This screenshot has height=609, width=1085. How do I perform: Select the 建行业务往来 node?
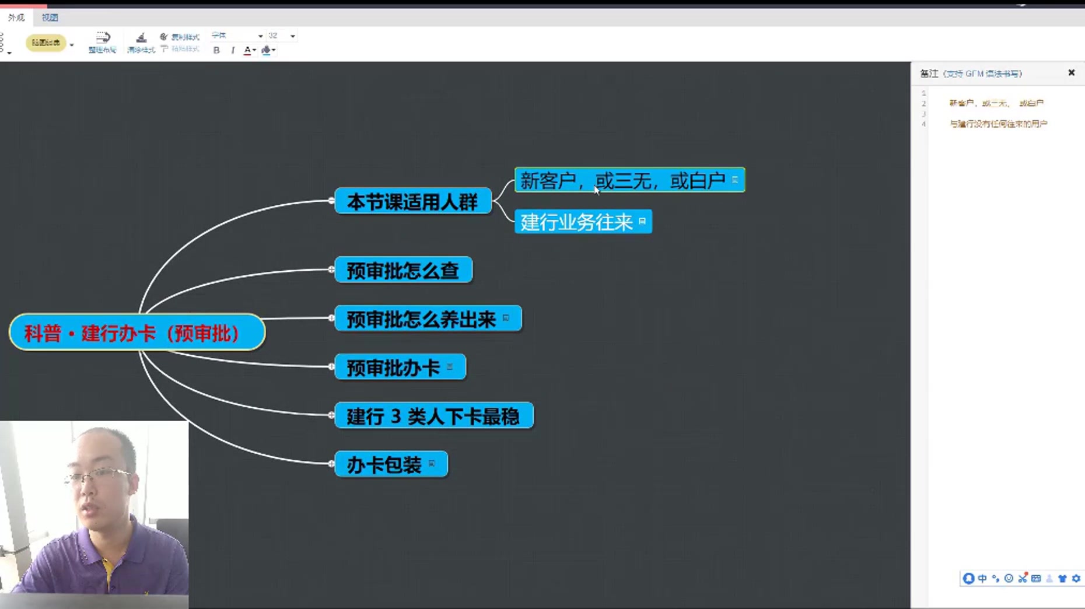(583, 222)
